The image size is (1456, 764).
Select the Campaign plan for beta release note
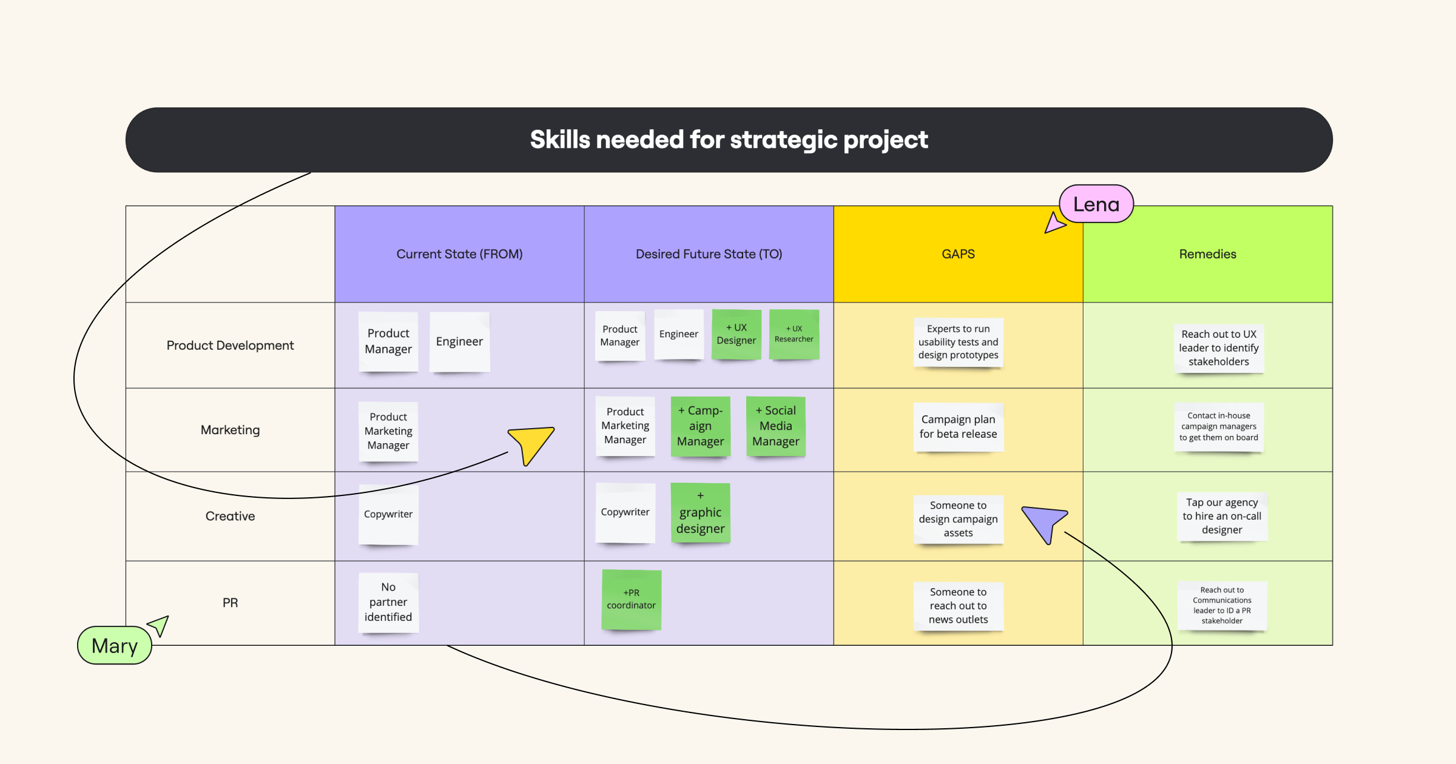[x=958, y=426]
